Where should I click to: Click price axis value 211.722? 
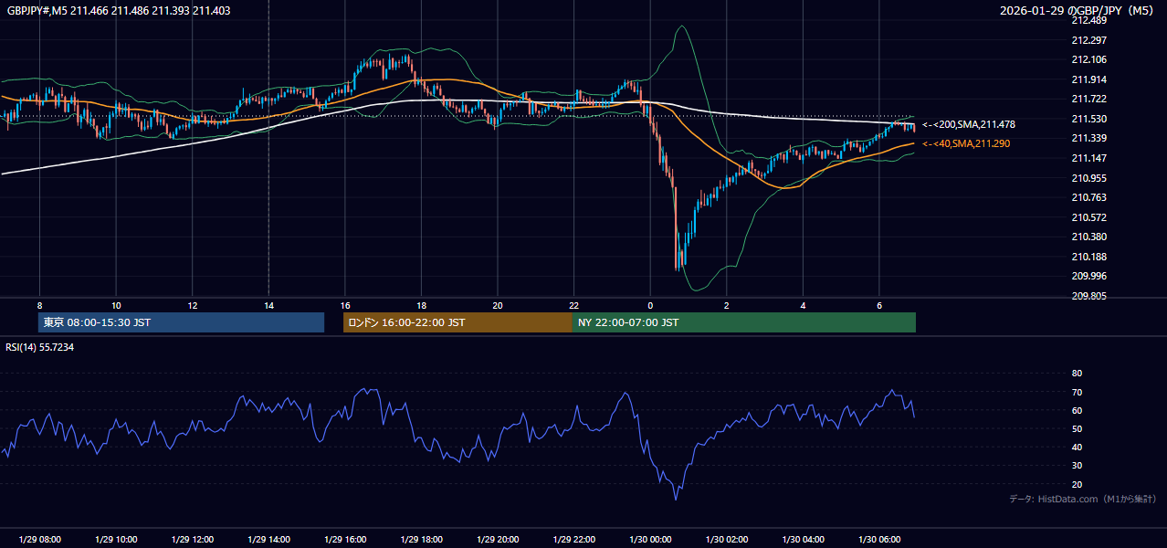point(1088,99)
